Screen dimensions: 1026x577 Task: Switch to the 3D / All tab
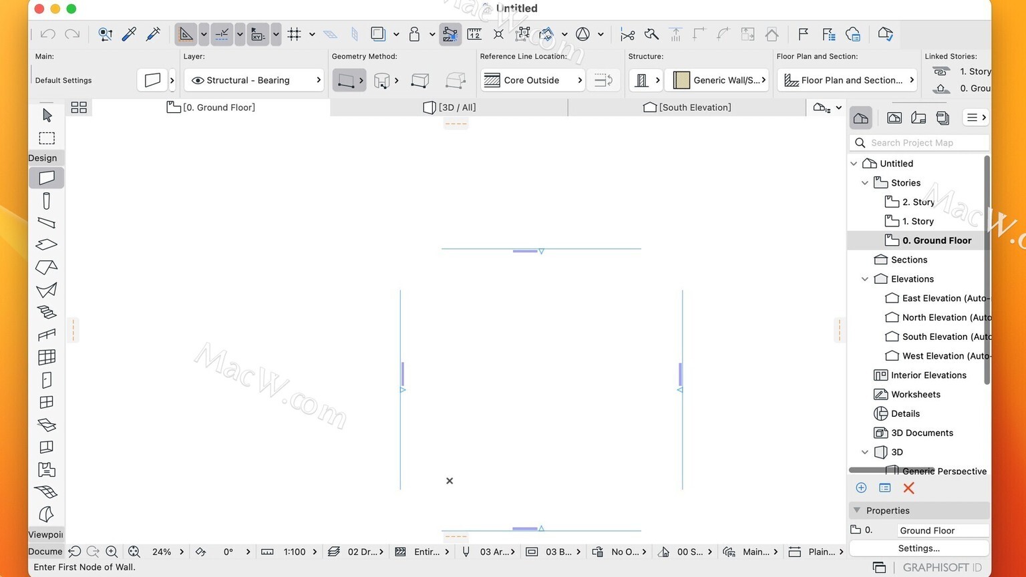pos(450,108)
